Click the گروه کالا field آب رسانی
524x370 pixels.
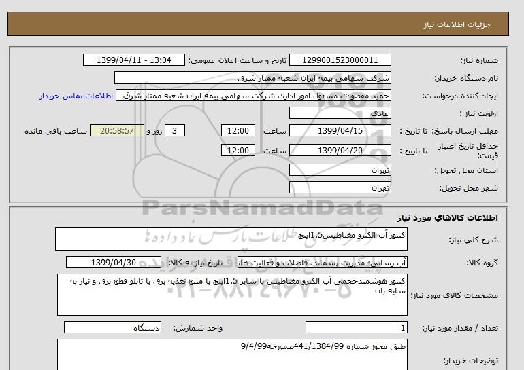click(x=322, y=262)
